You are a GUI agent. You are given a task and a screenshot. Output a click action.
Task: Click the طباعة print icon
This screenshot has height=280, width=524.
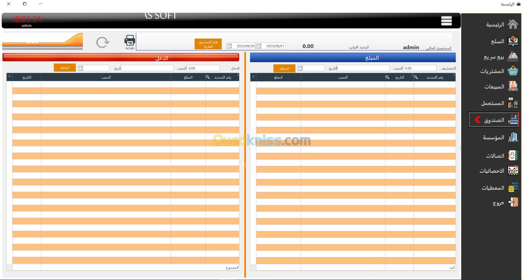pos(130,41)
